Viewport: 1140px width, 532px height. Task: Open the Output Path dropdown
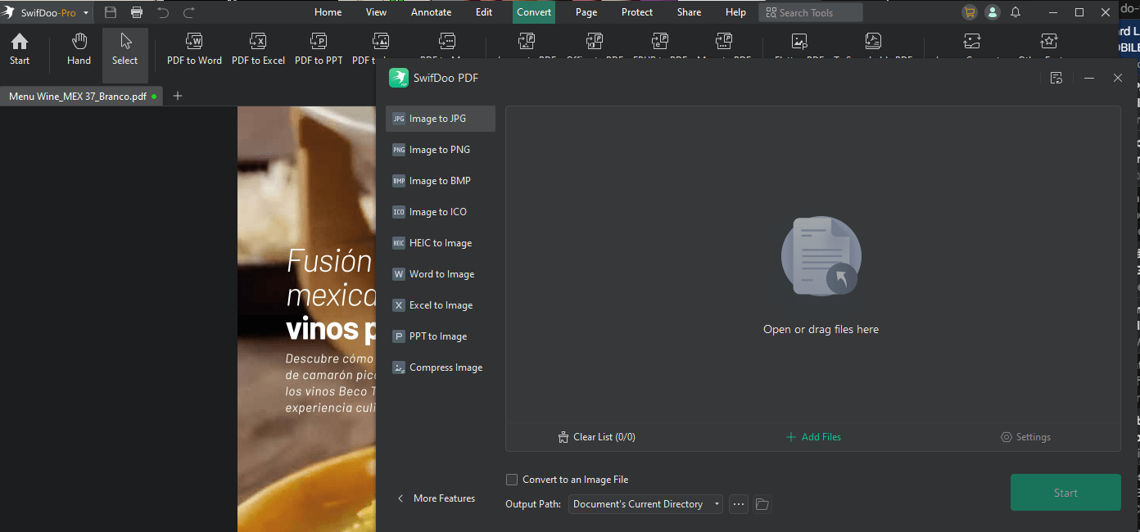[646, 504]
